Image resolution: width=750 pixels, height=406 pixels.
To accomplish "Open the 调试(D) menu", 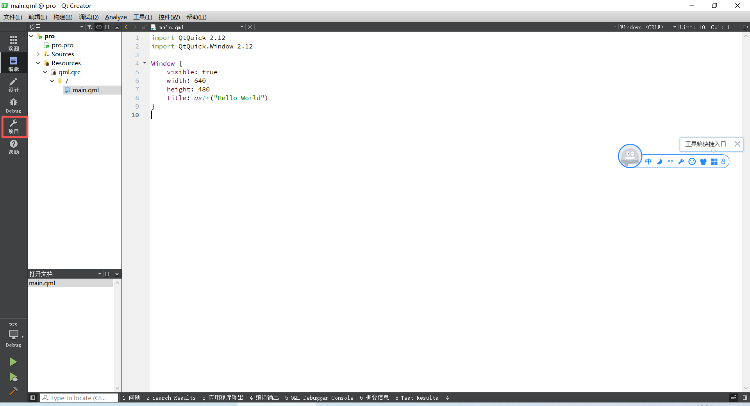I will click(89, 17).
